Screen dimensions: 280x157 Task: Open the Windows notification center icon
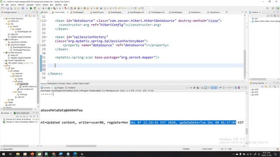click(x=275, y=154)
